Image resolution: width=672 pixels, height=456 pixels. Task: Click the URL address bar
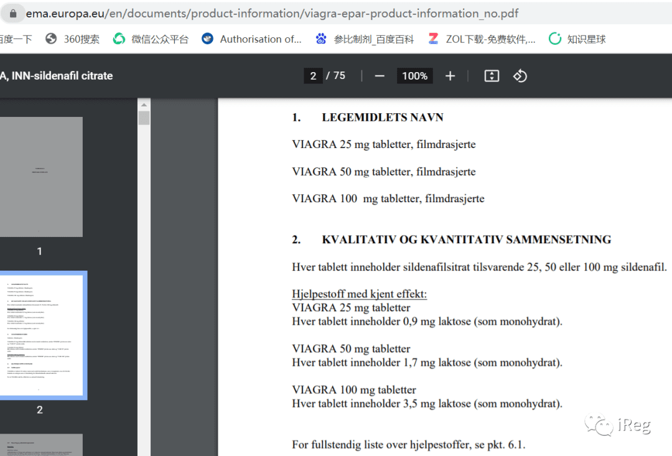coord(272,14)
